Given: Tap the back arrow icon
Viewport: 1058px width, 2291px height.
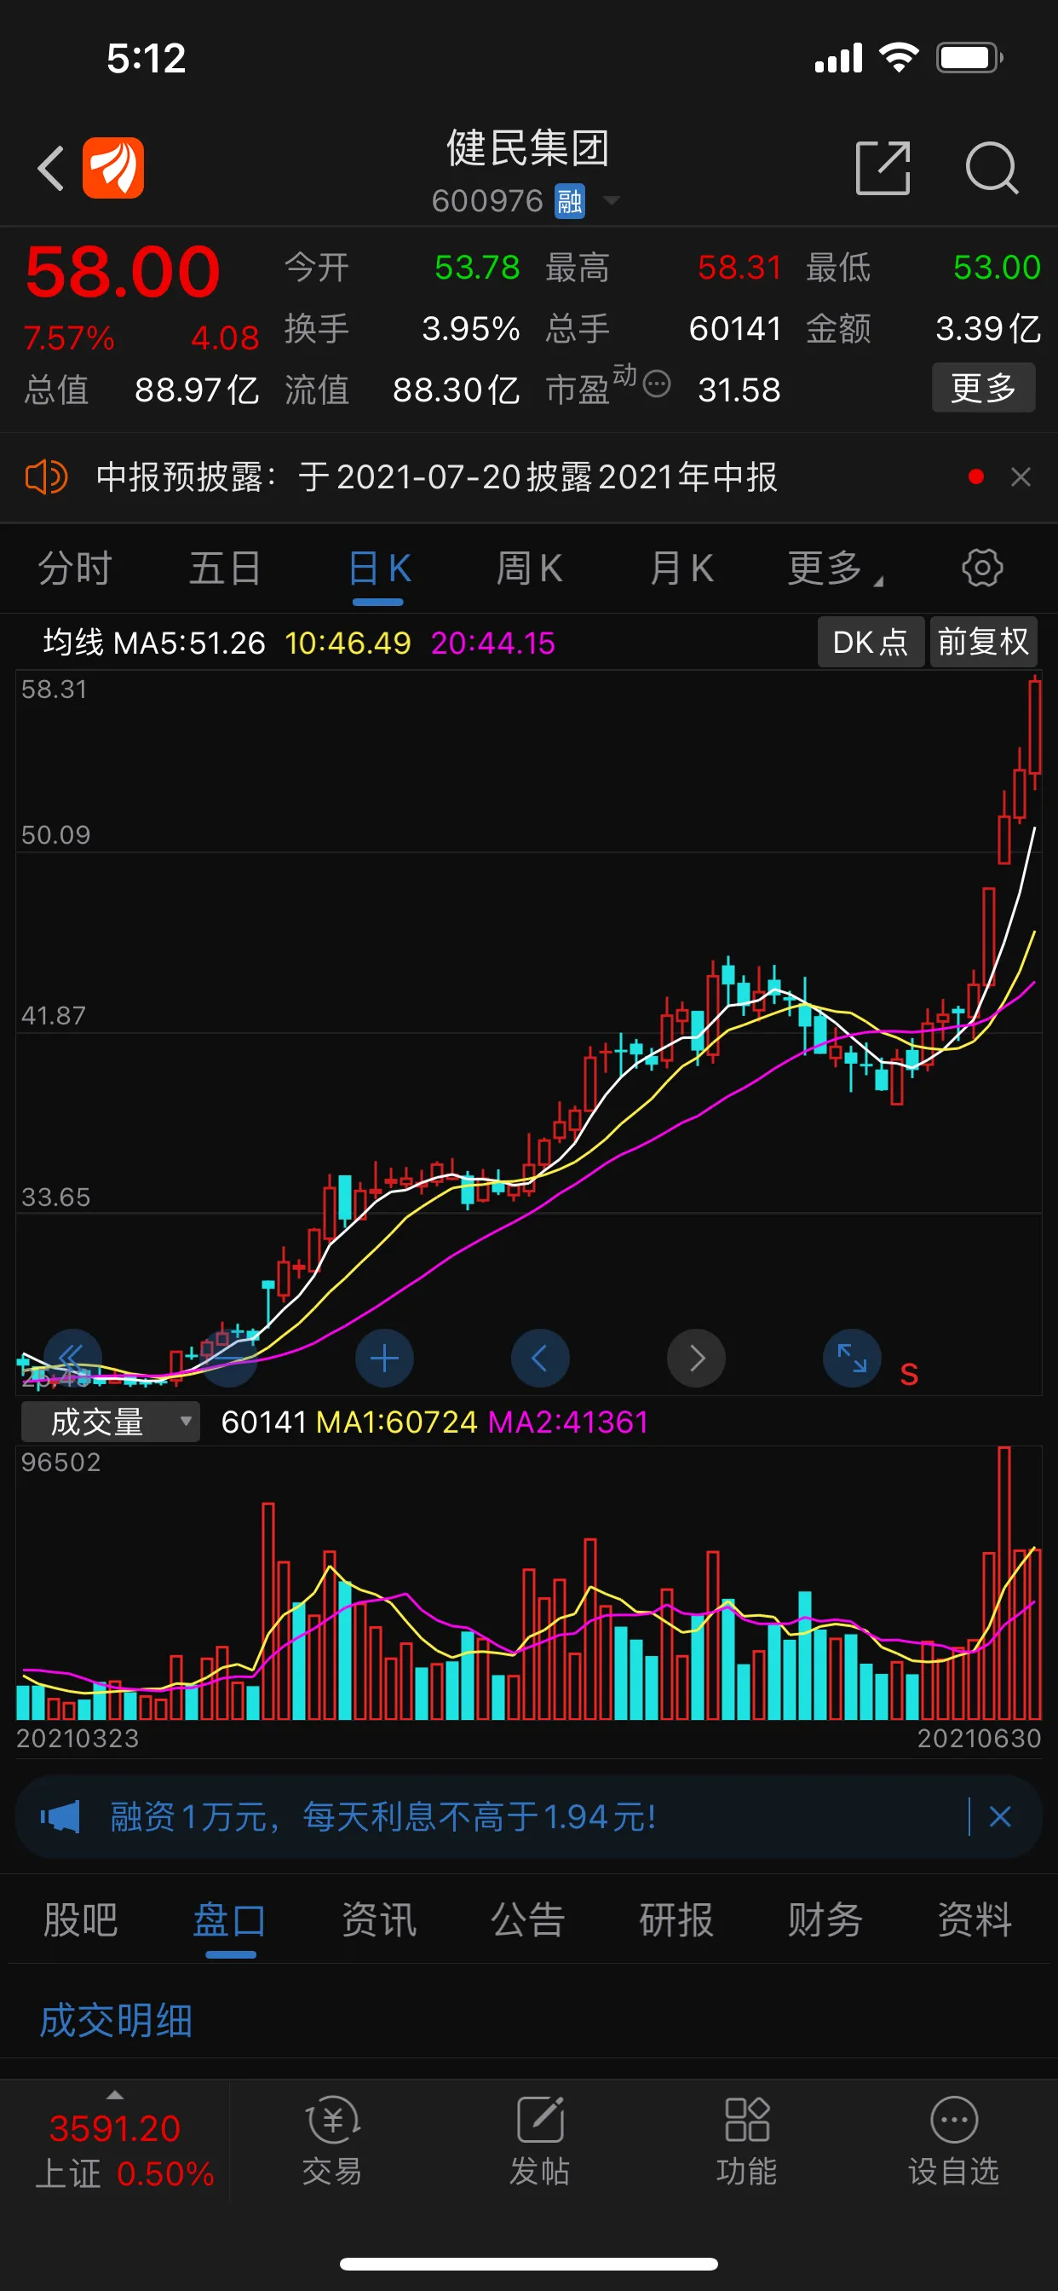Looking at the screenshot, I should click(x=52, y=168).
